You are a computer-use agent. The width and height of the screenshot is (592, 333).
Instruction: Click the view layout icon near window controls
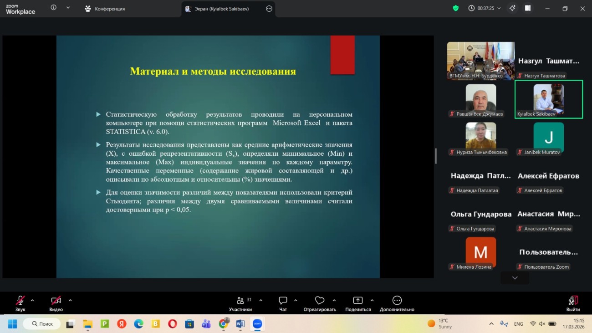[x=528, y=8]
